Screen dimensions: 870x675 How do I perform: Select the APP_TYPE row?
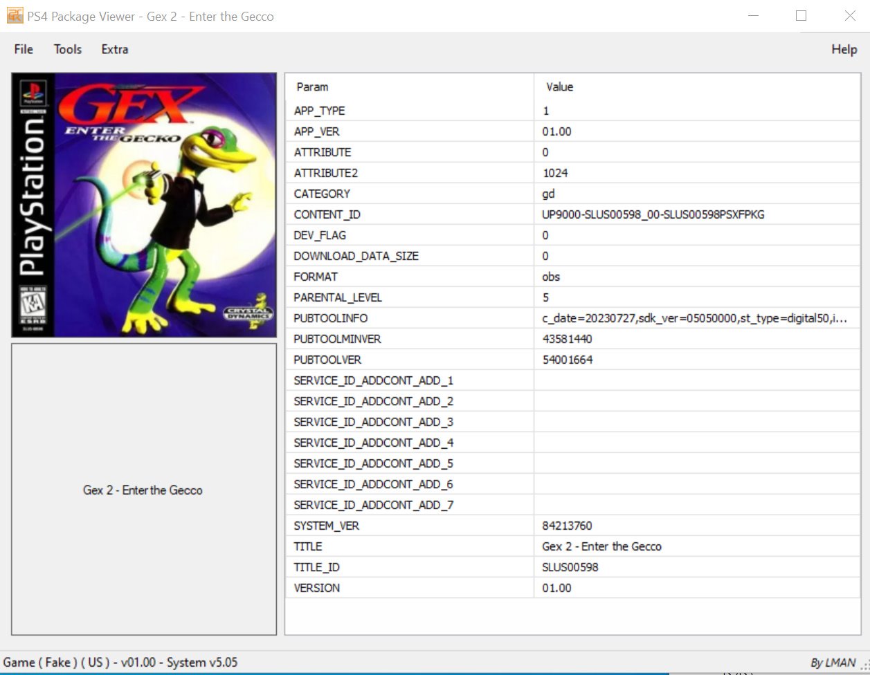(x=573, y=111)
